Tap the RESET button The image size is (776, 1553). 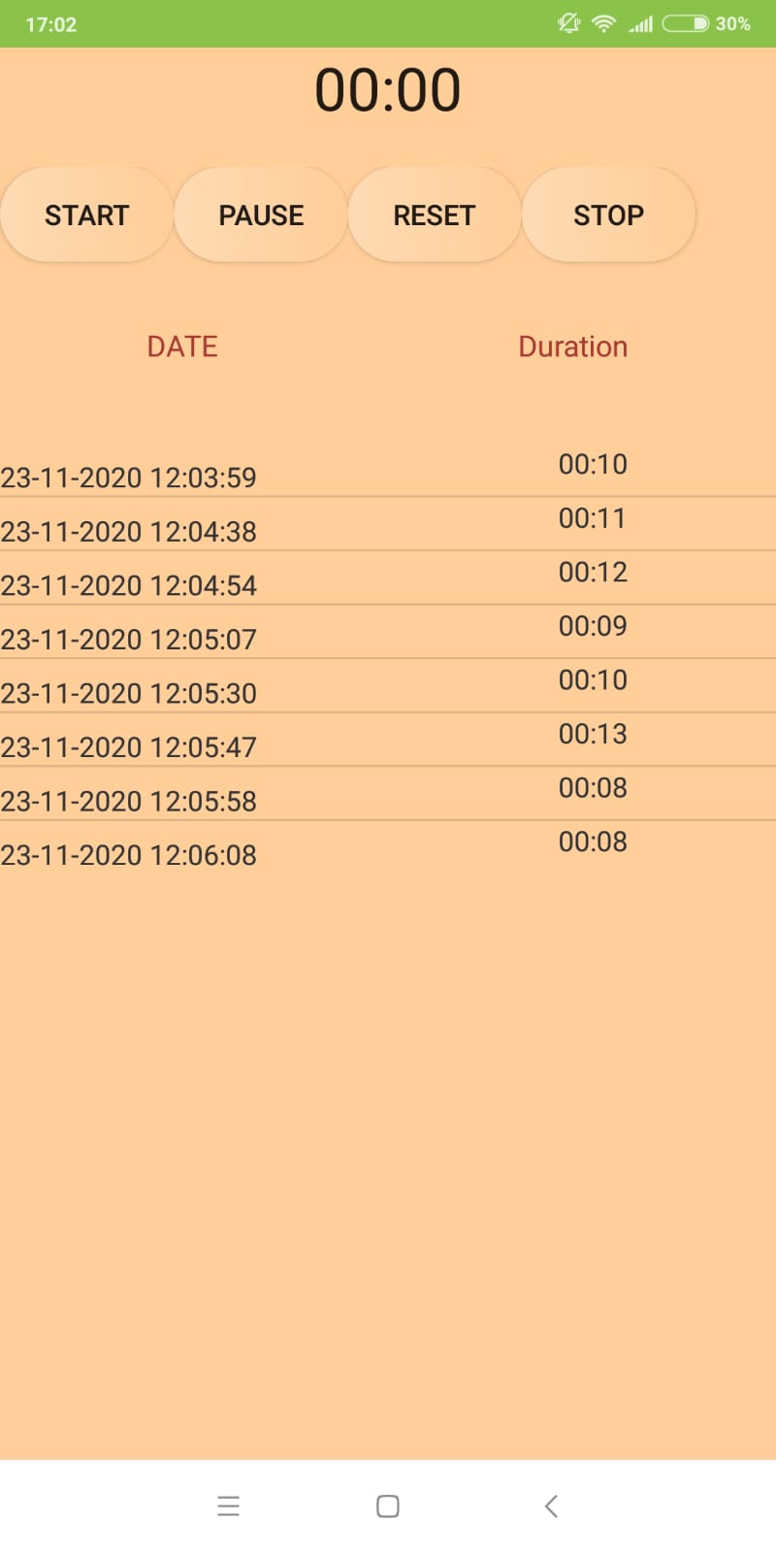tap(435, 215)
